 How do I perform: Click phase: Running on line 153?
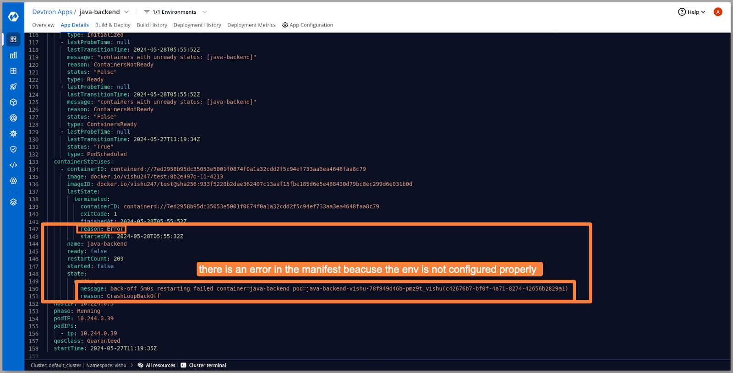click(77, 311)
